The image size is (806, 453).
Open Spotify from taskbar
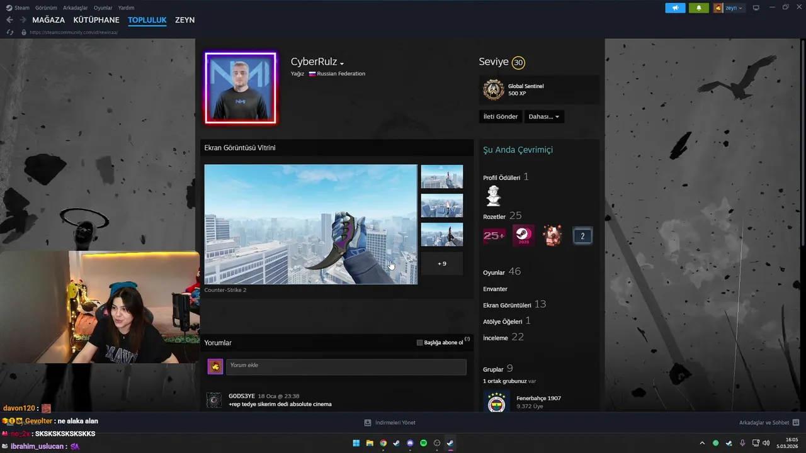coord(423,443)
